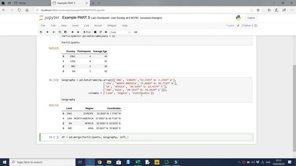
Task: Save the notebook with the floppy disk icon
Action: tap(41, 32)
